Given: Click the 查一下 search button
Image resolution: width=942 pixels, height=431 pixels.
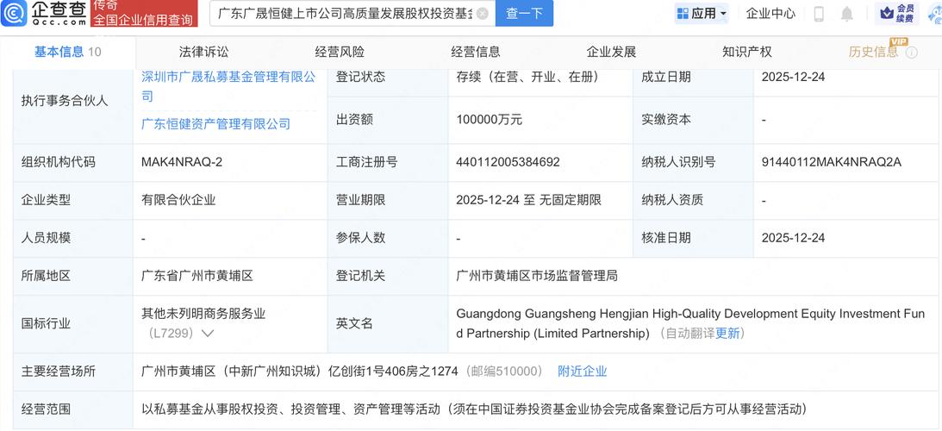Looking at the screenshot, I should pos(525,13).
